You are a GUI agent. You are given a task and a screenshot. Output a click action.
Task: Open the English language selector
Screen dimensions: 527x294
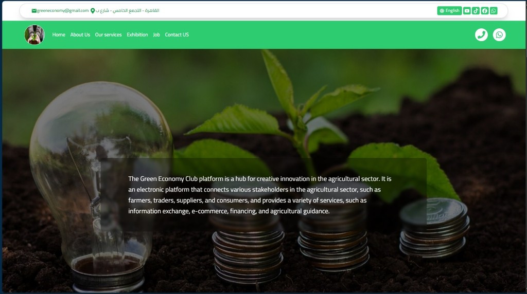(449, 11)
